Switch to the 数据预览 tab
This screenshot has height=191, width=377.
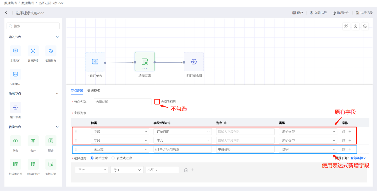click(x=93, y=91)
